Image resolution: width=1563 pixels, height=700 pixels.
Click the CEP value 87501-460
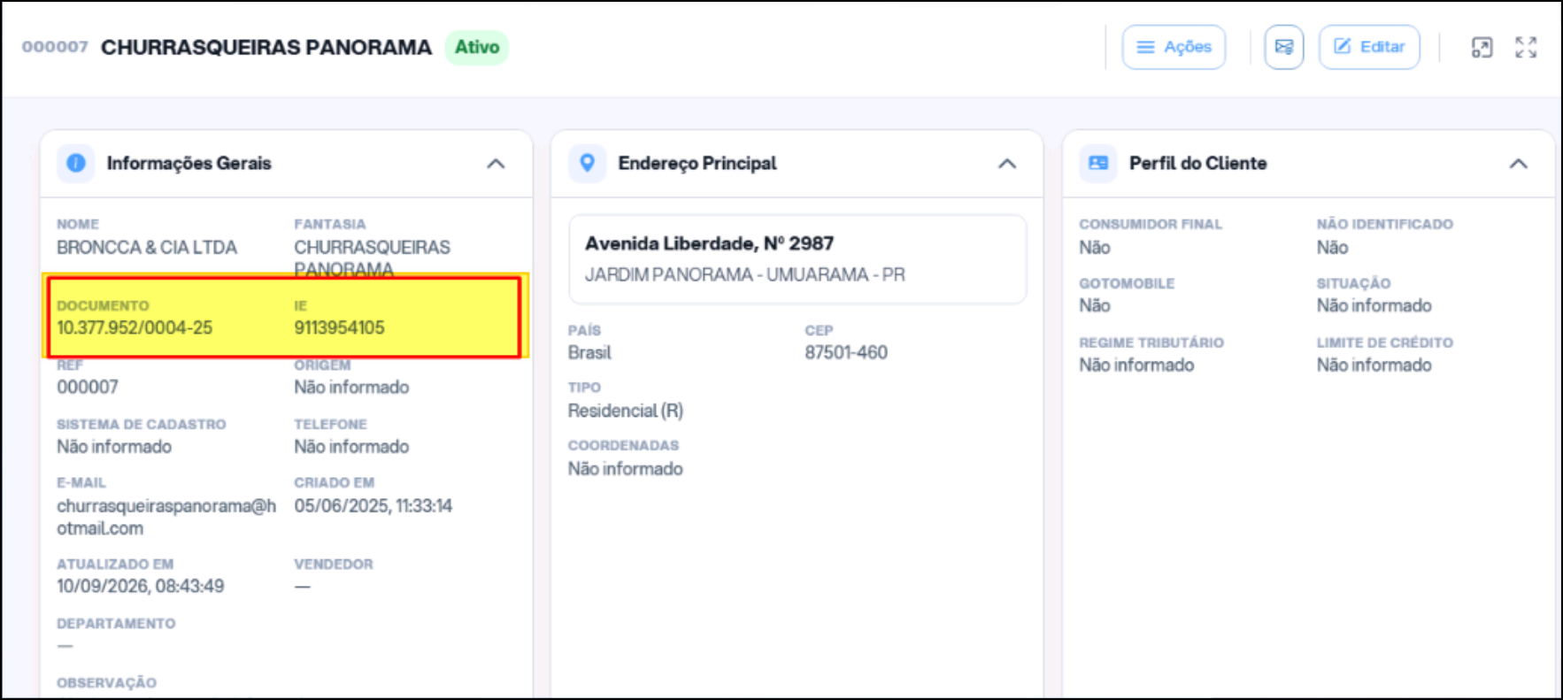pos(846,353)
